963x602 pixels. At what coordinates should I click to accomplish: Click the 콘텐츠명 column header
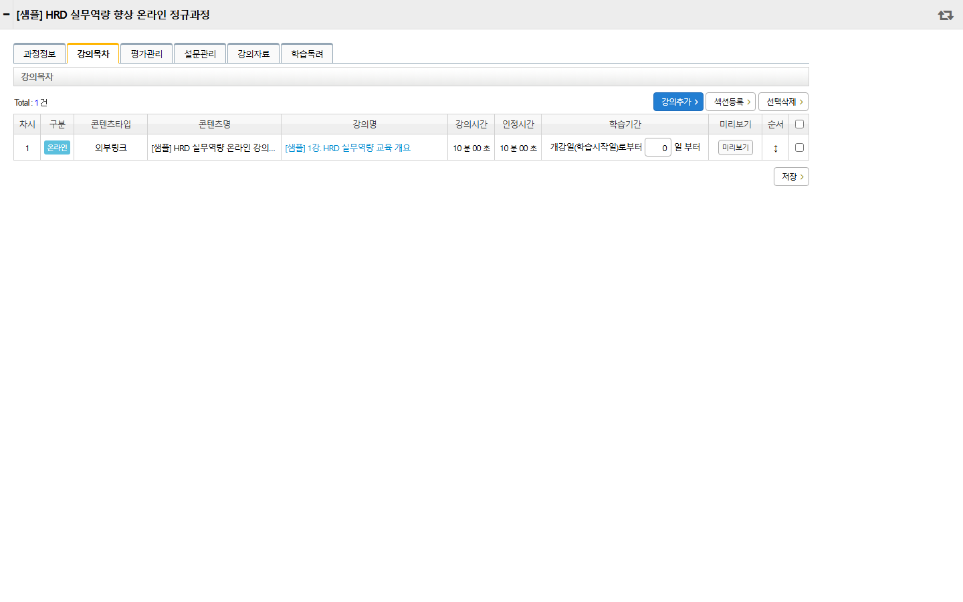215,124
